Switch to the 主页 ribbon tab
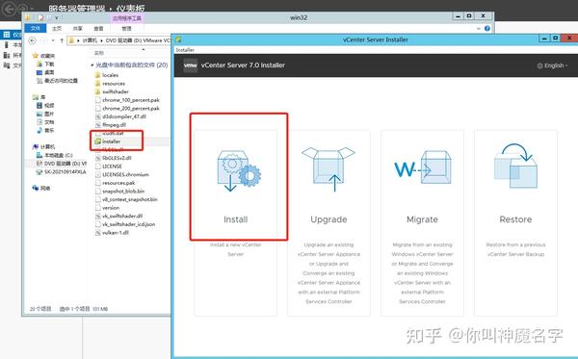 click(x=57, y=28)
